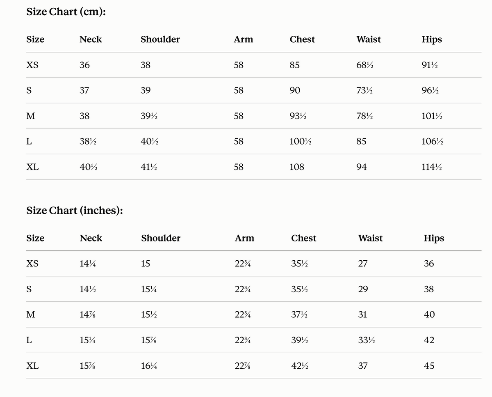Select the 33½ waist value for L

pos(367,340)
